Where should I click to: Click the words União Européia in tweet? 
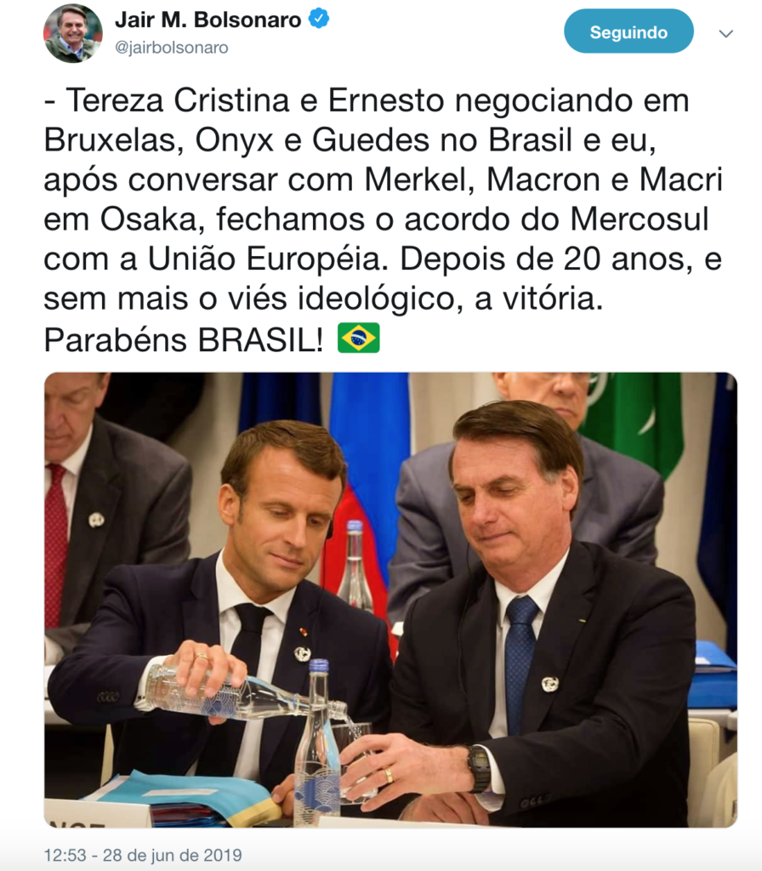coord(268,259)
